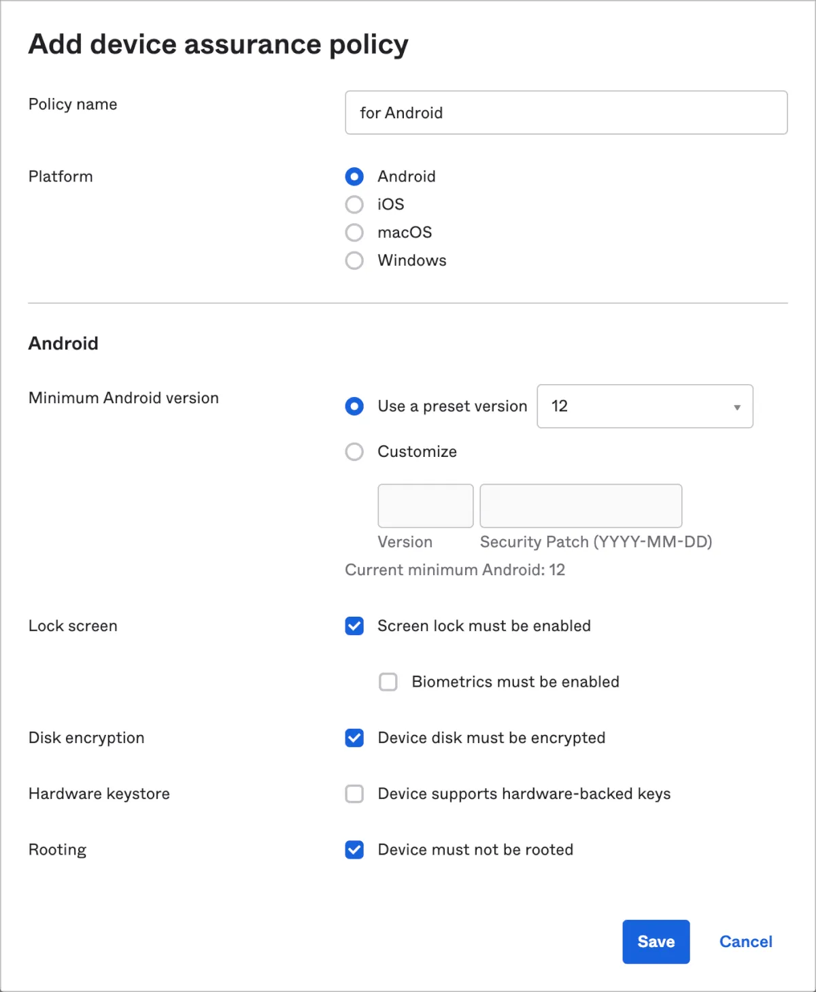Choose the Customize version radio button
Image resolution: width=816 pixels, height=992 pixels.
354,452
